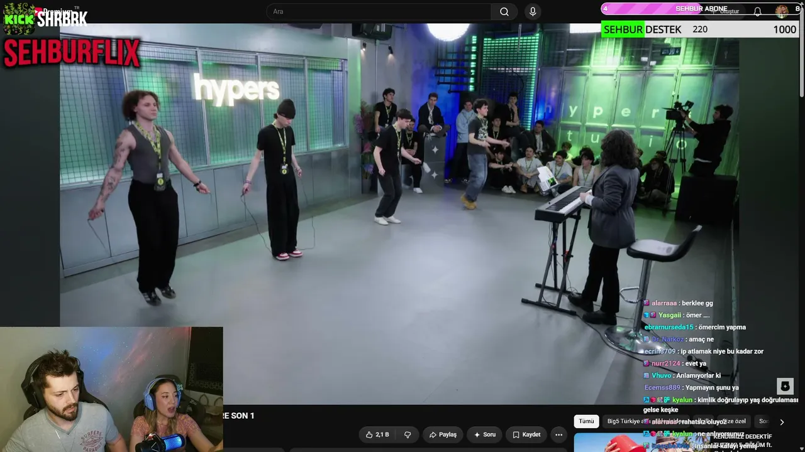This screenshot has width=805, height=452.
Task: Click the video title ending "RE SON 1"
Action: coord(239,416)
